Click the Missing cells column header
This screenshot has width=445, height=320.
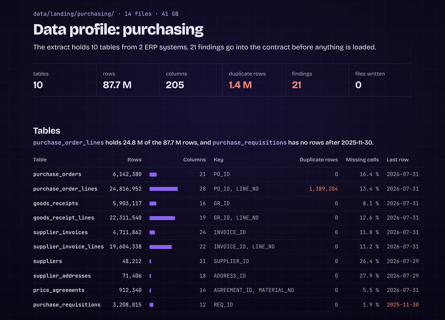click(x=362, y=160)
